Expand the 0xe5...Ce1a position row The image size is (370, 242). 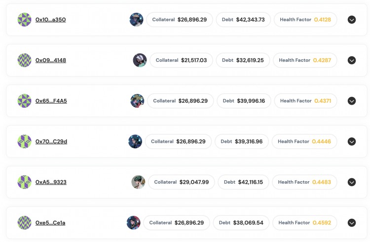(352, 223)
